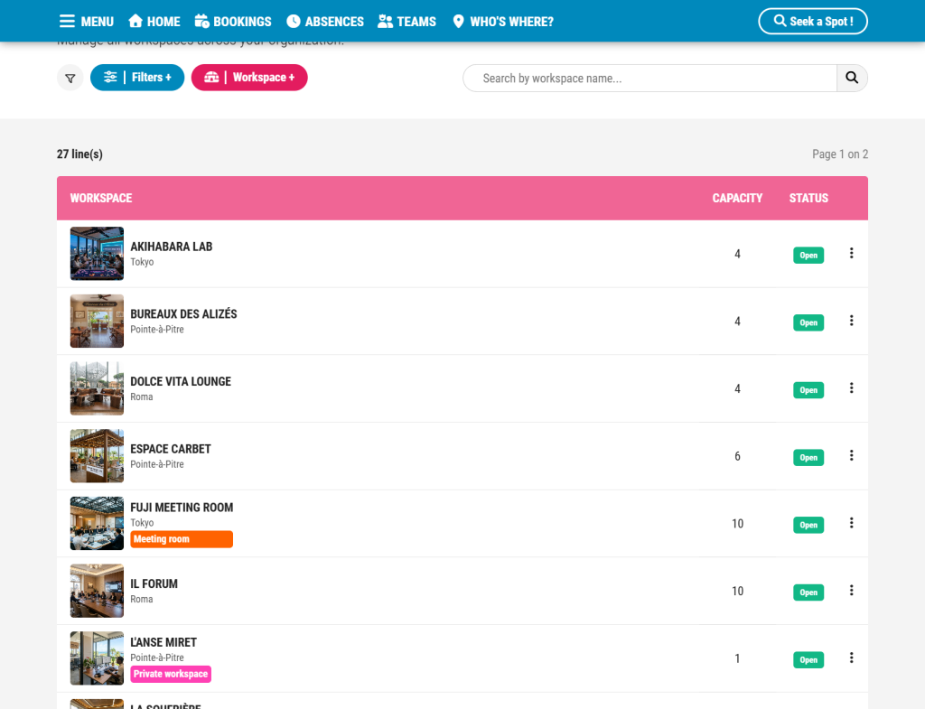Click Tokyo under AKIHABARA LAB

coord(142,262)
